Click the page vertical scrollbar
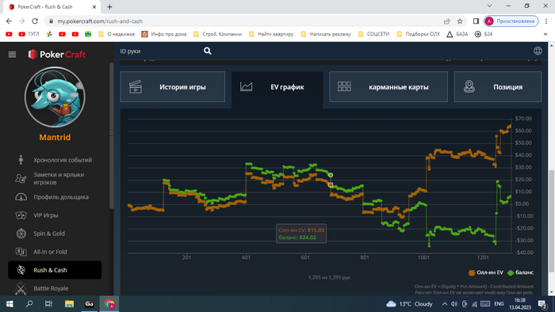Image resolution: width=555 pixels, height=312 pixels. (x=552, y=221)
